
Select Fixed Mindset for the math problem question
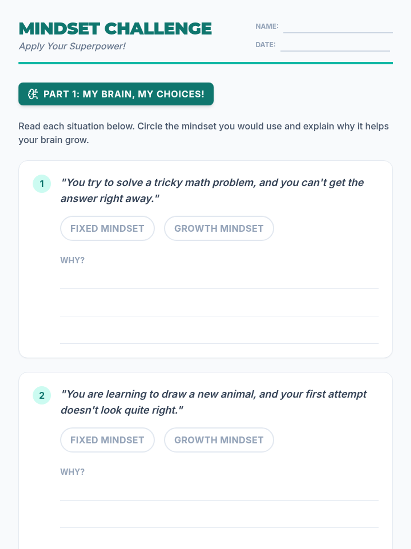tap(107, 229)
